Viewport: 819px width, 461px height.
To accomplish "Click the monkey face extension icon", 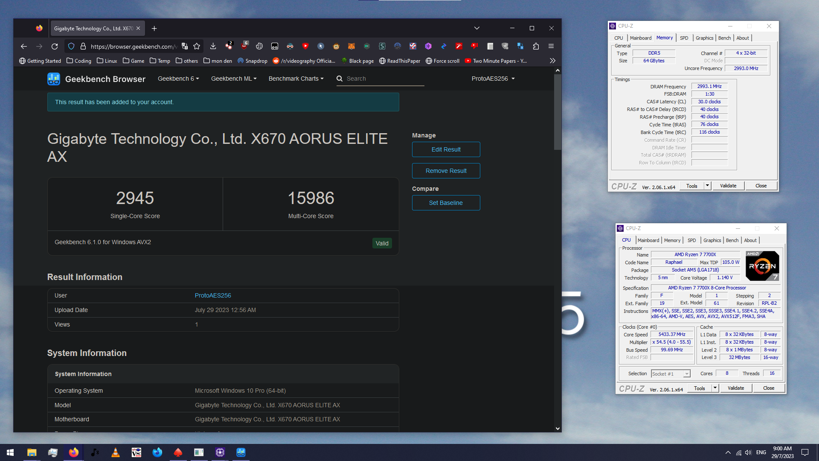I will point(336,46).
